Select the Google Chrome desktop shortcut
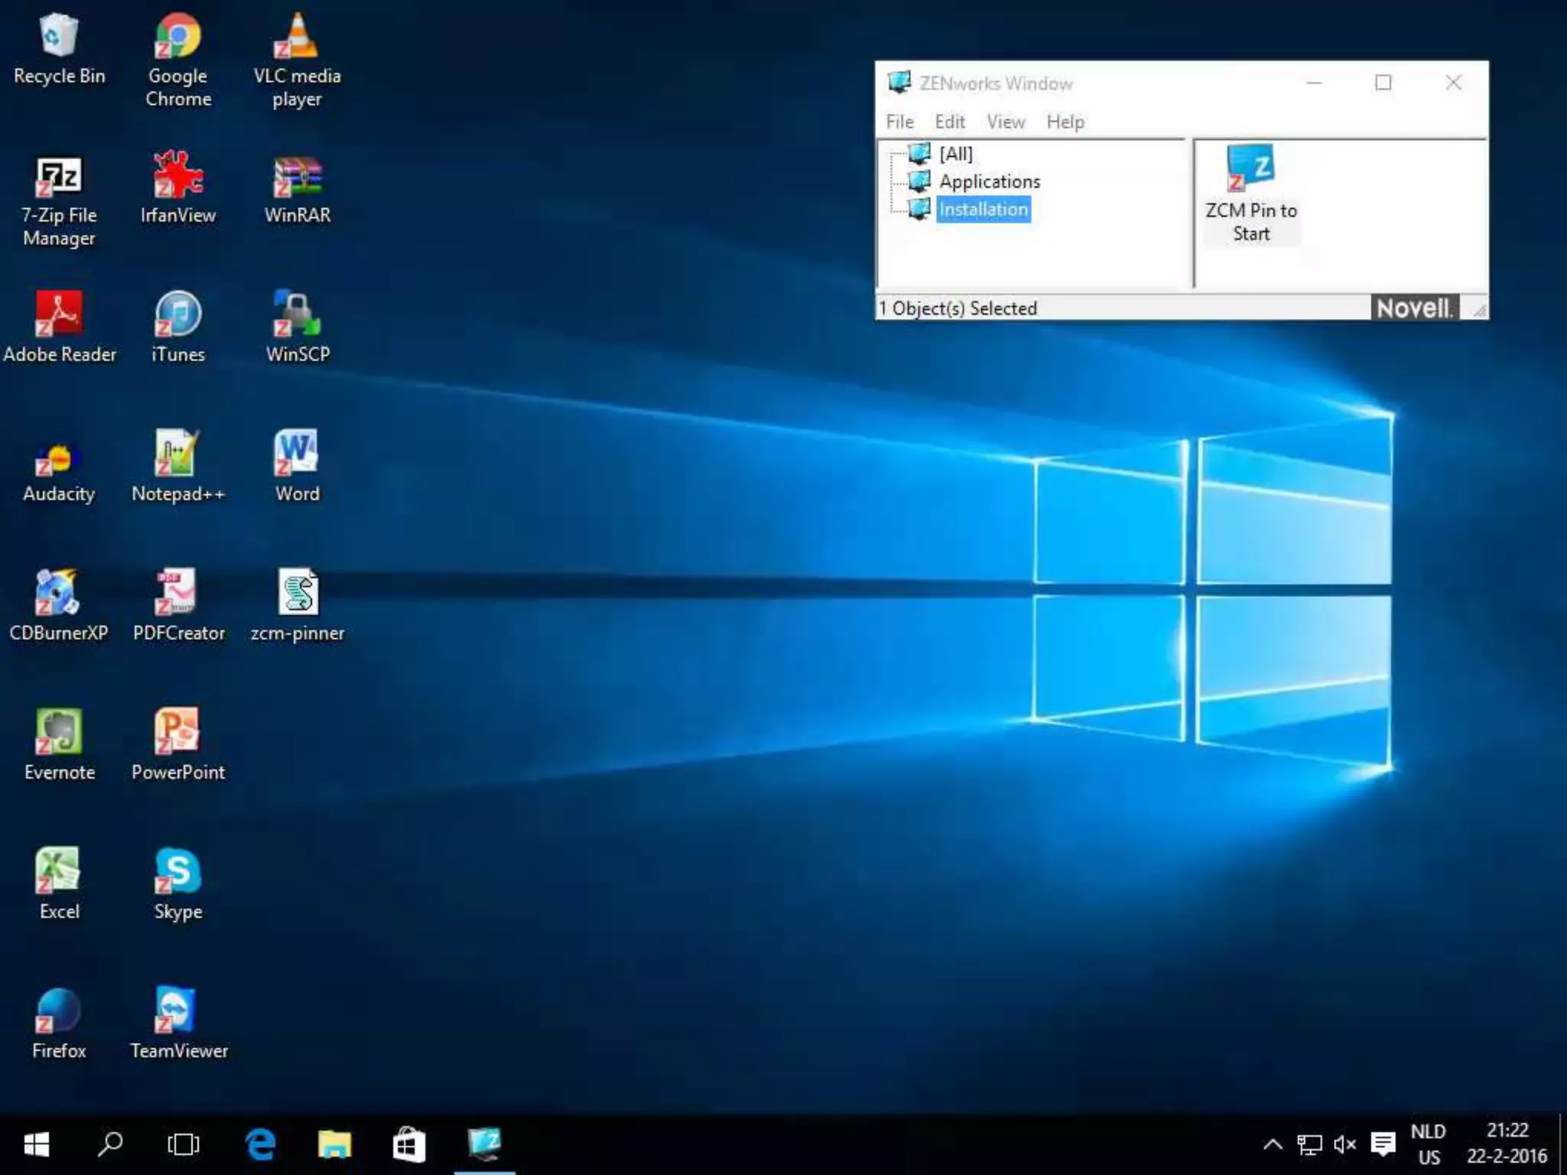The image size is (1567, 1175). click(178, 60)
